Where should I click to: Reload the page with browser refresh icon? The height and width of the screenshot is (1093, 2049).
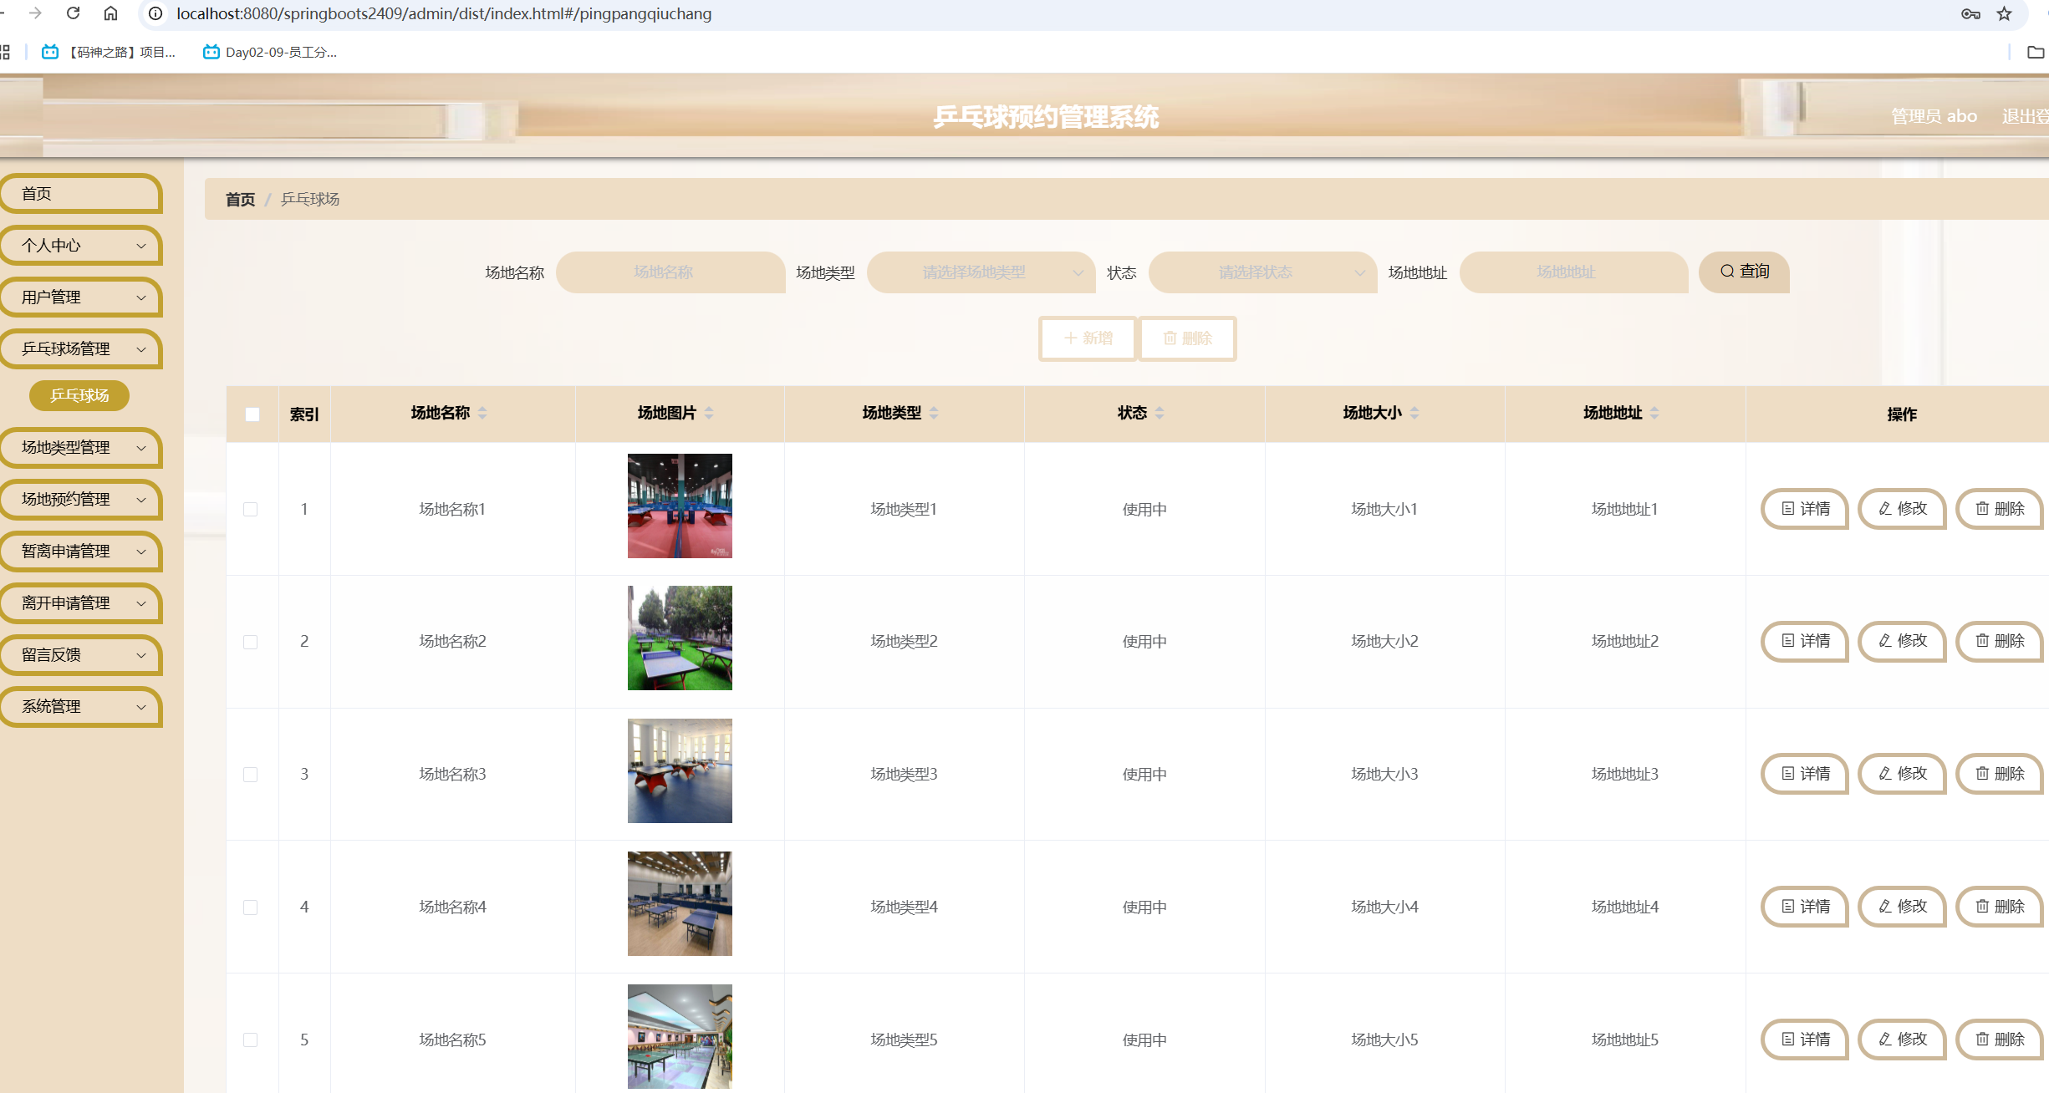[74, 13]
